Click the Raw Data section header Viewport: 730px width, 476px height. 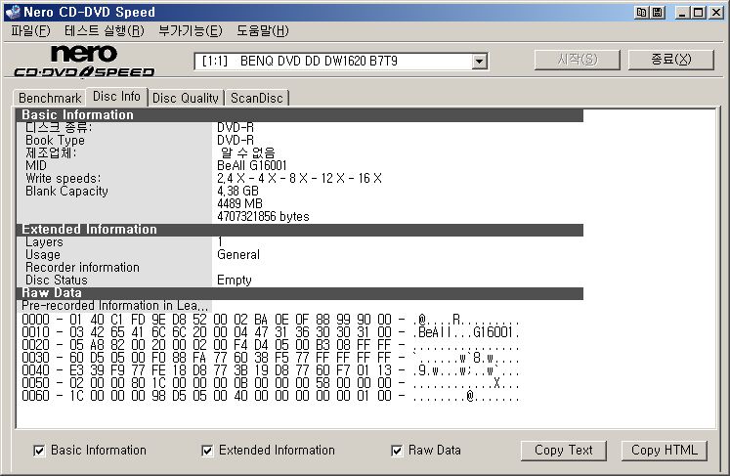299,293
